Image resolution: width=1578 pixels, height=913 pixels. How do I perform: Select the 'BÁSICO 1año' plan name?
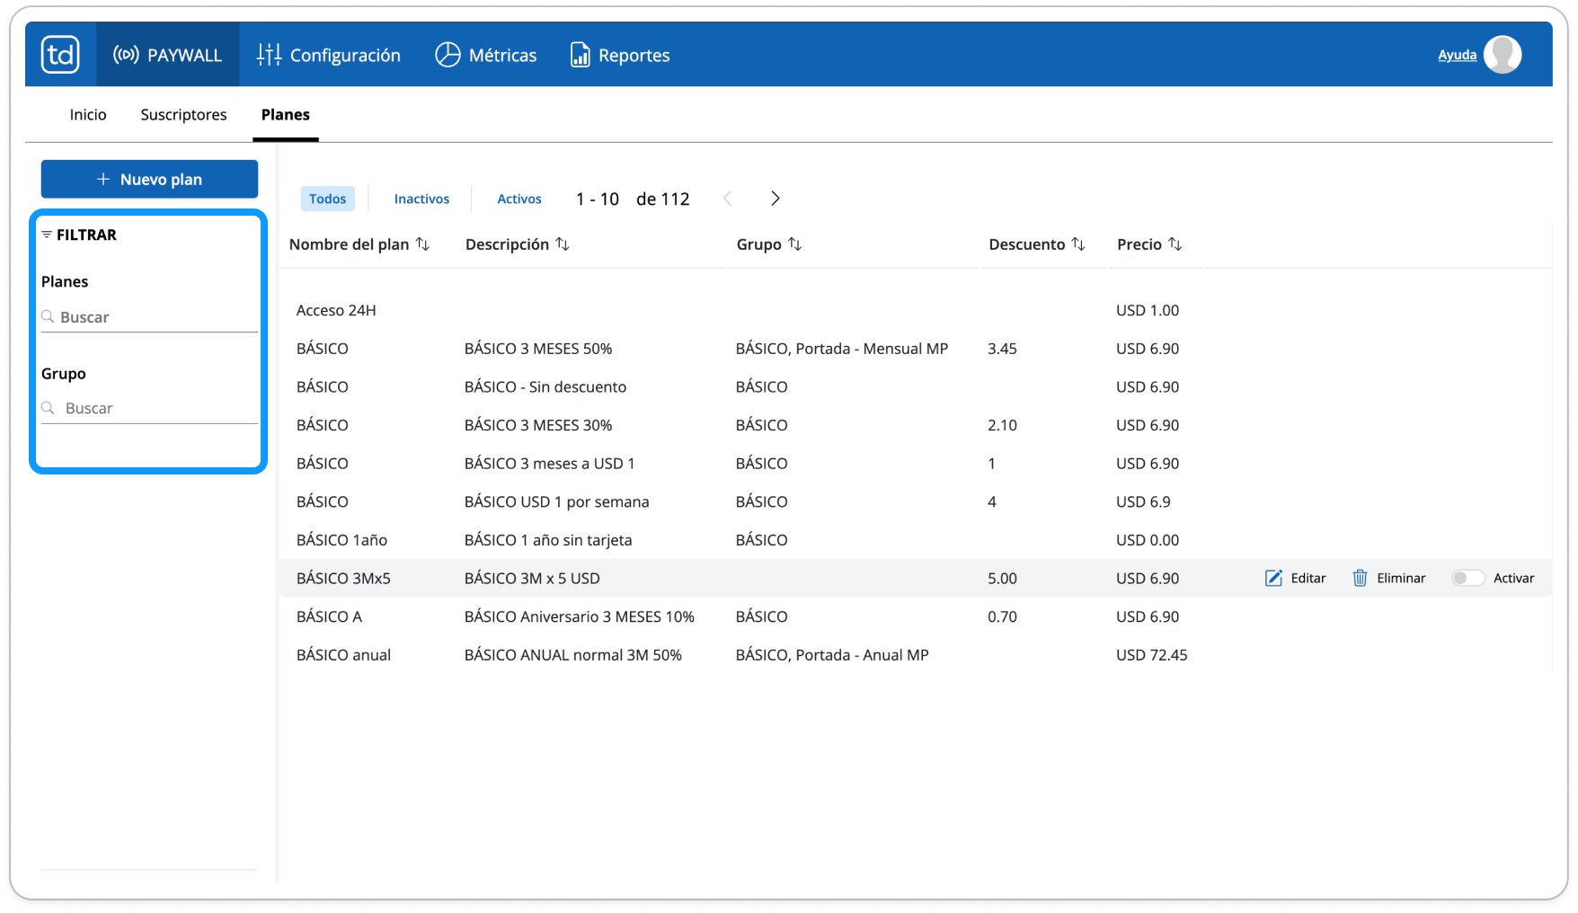[341, 540]
